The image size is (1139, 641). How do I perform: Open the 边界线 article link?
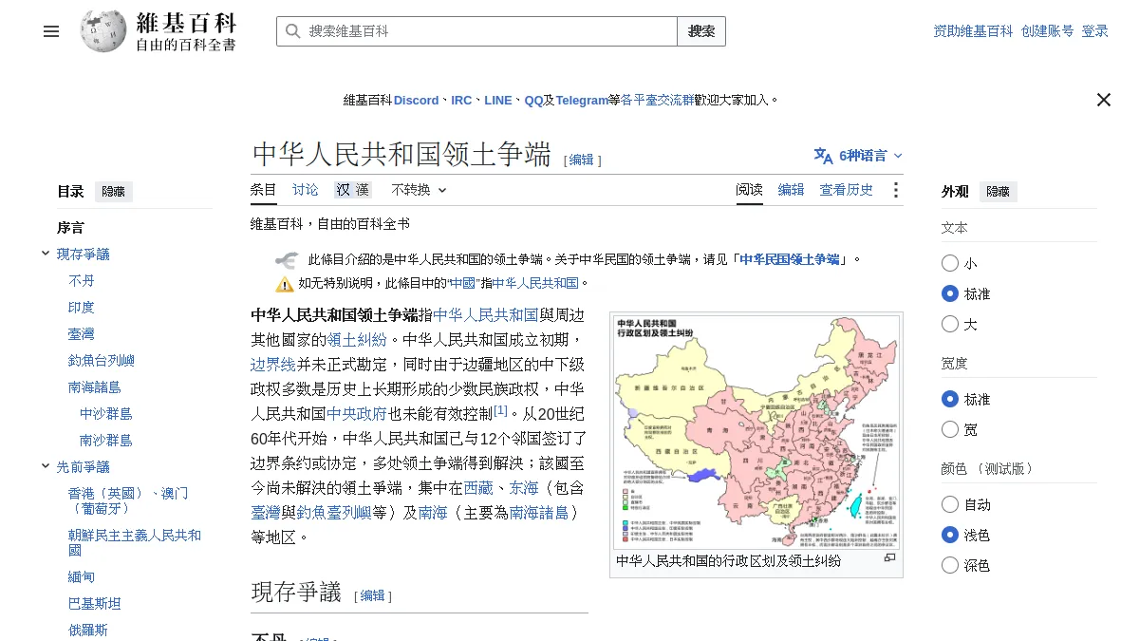[x=273, y=364]
